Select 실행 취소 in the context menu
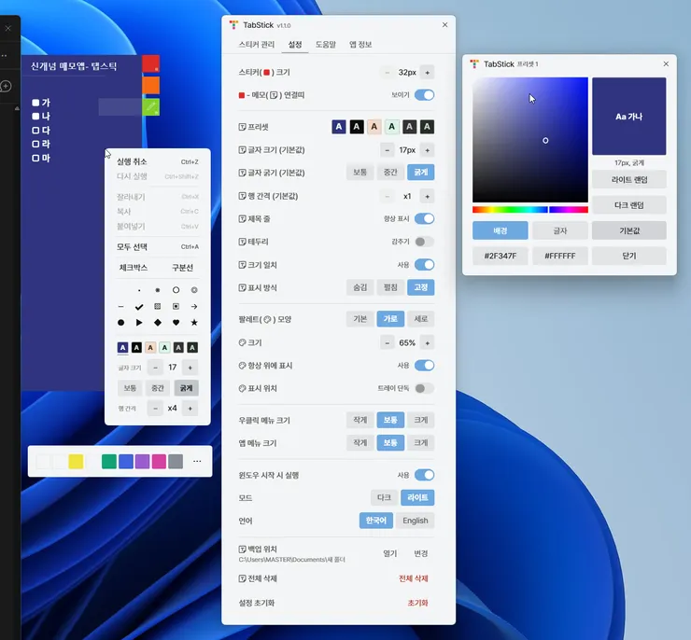The image size is (691, 640). click(x=157, y=161)
